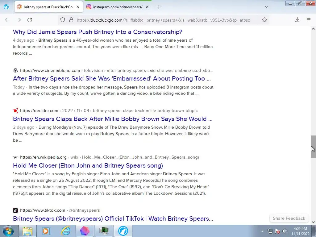Go back to the previous page

[x=7, y=20]
